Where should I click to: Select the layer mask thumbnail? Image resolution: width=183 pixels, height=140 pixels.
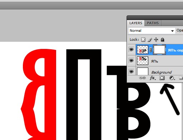(x=159, y=50)
